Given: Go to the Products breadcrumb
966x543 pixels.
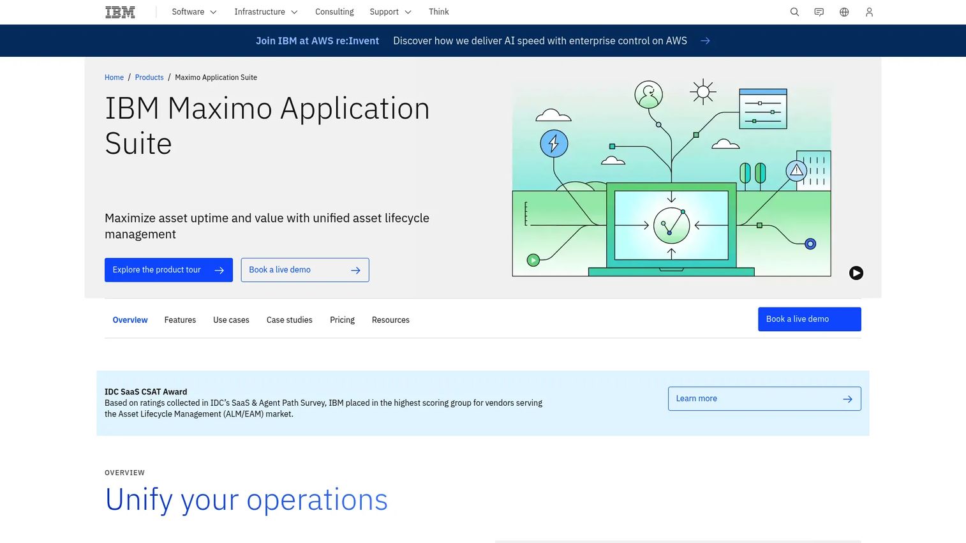Looking at the screenshot, I should (149, 77).
